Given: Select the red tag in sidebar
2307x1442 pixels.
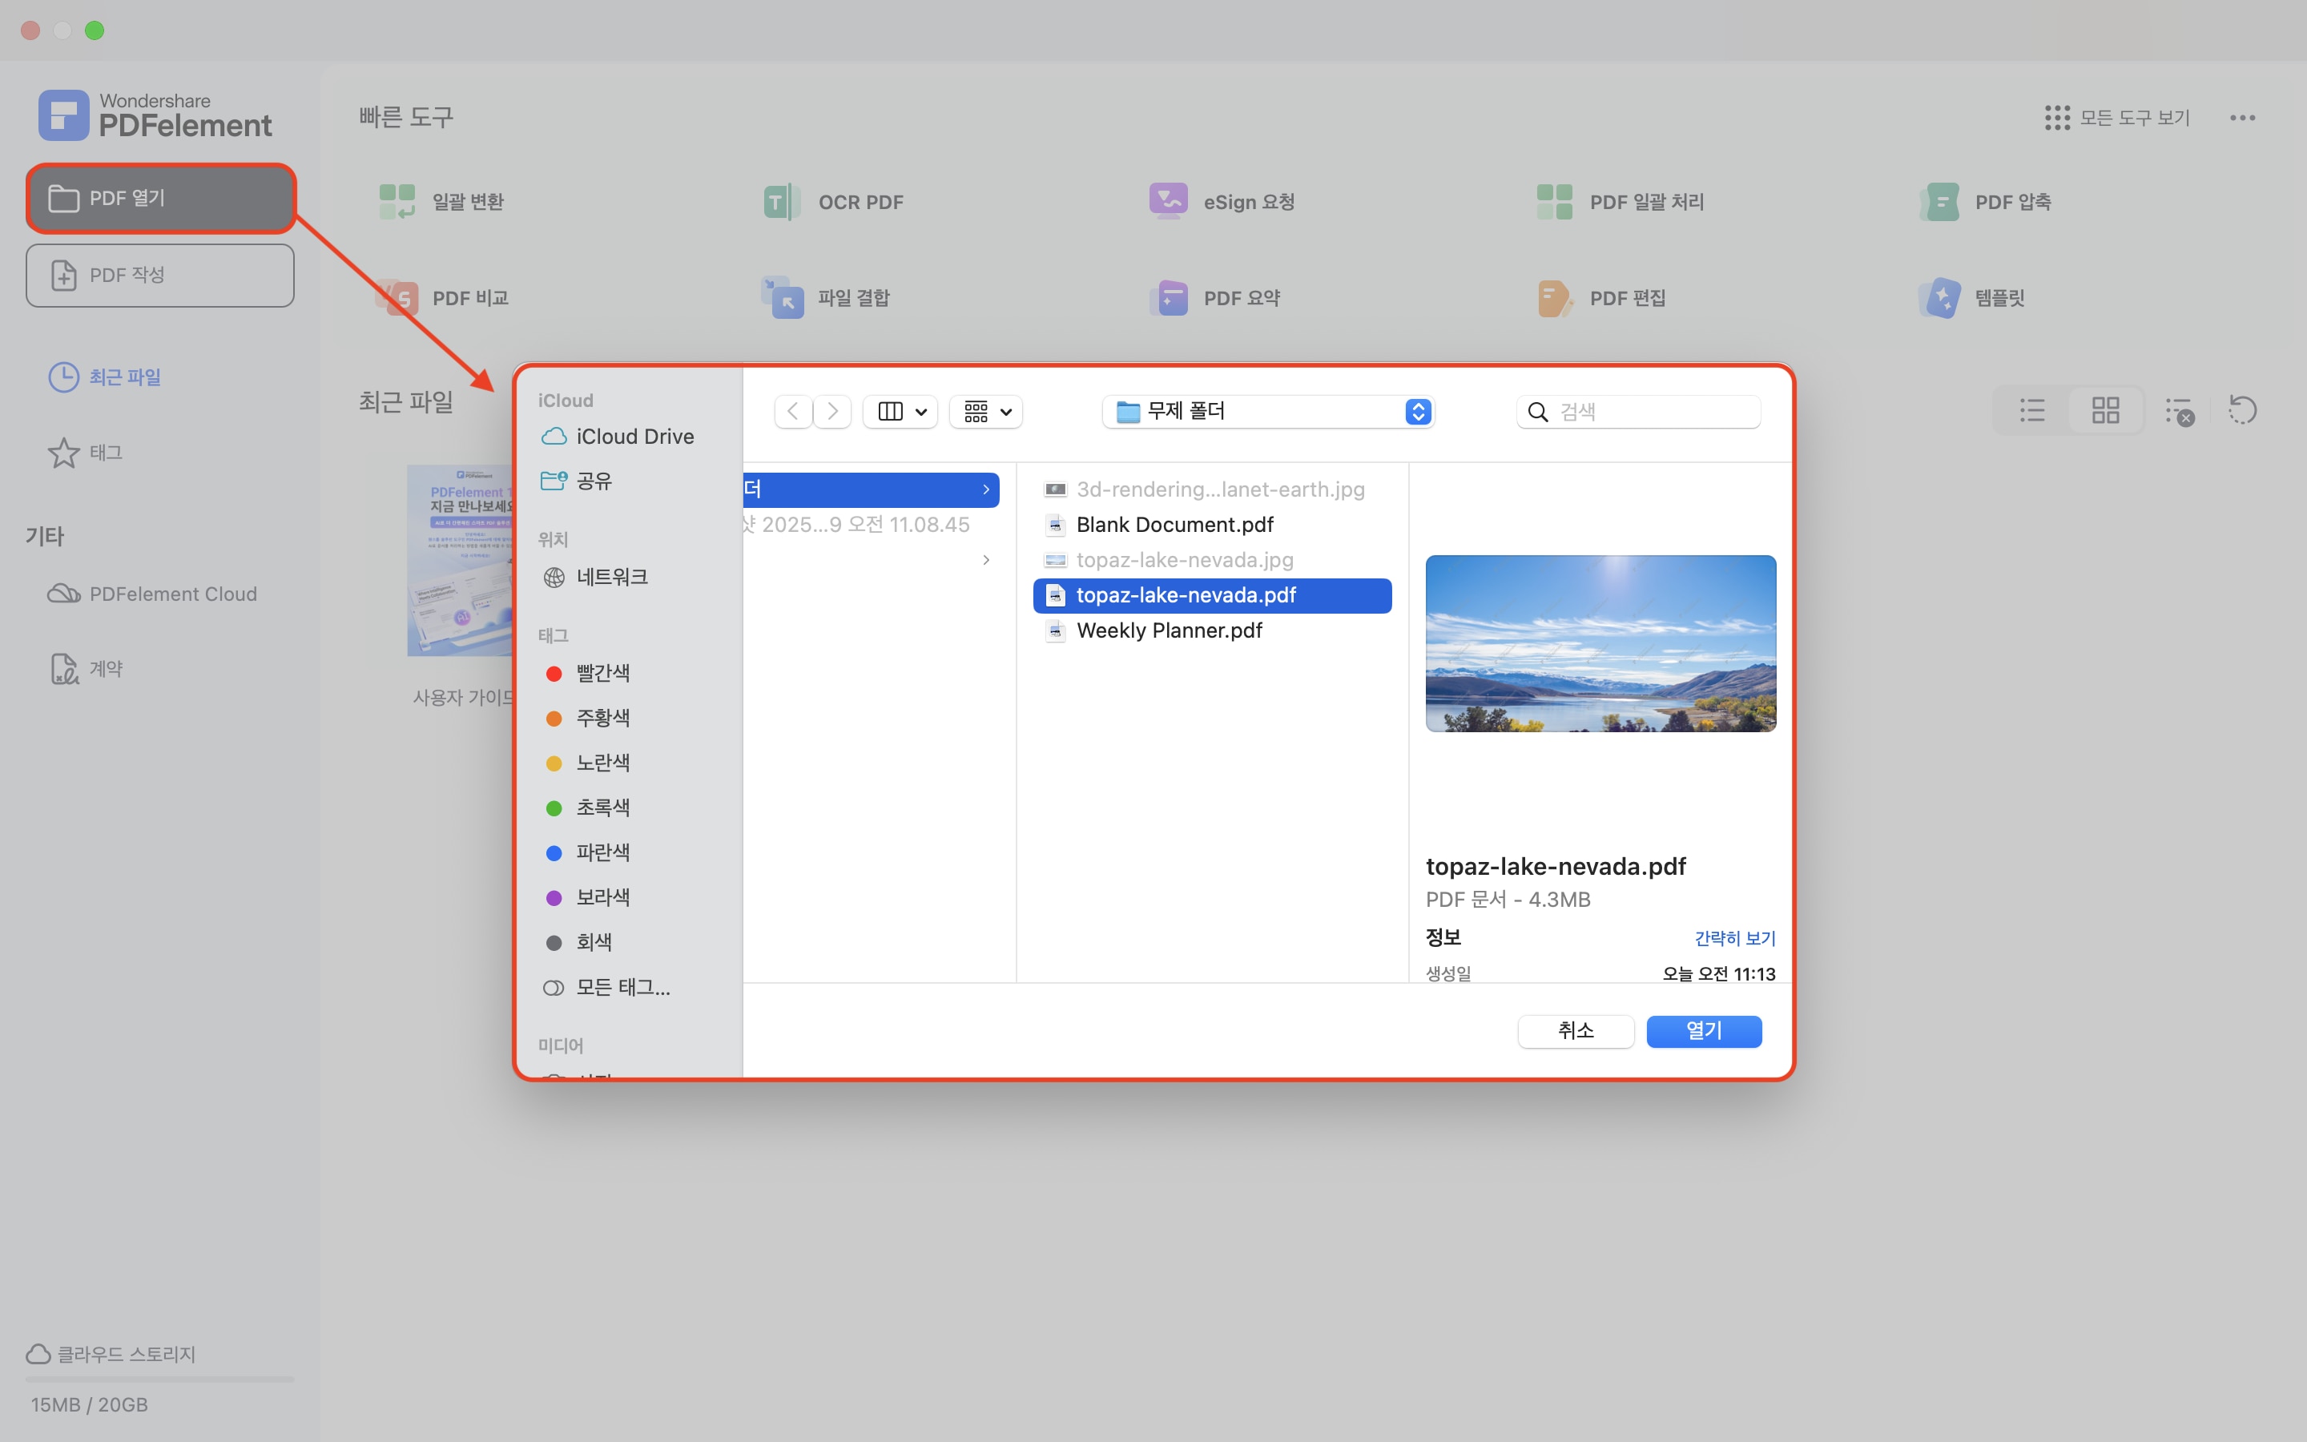Looking at the screenshot, I should [x=602, y=673].
